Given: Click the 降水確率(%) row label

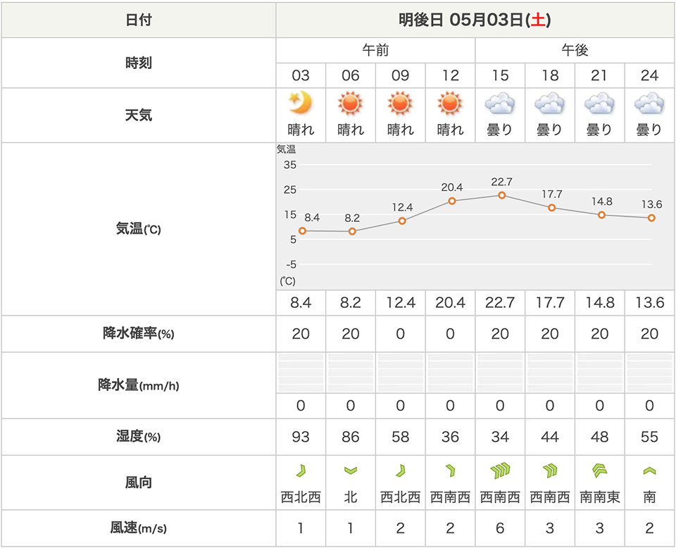Looking at the screenshot, I should pos(139,333).
